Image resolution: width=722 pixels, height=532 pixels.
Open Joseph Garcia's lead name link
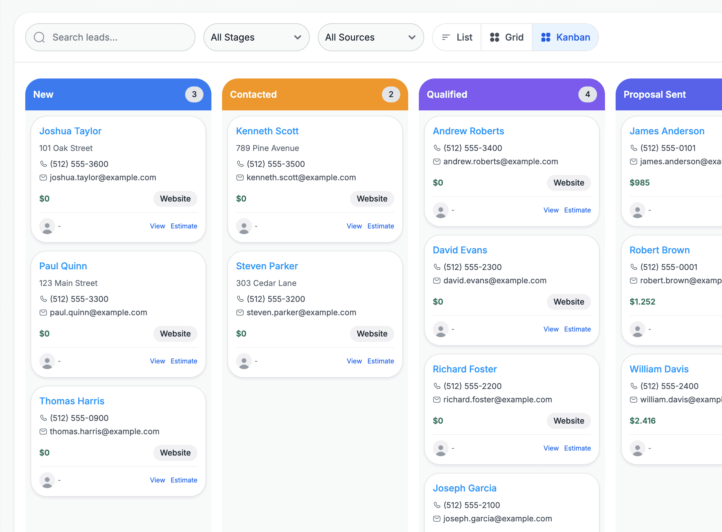464,488
